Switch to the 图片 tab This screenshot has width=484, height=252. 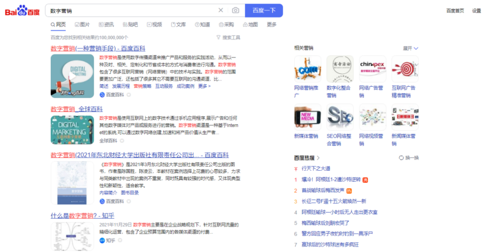coord(82,24)
